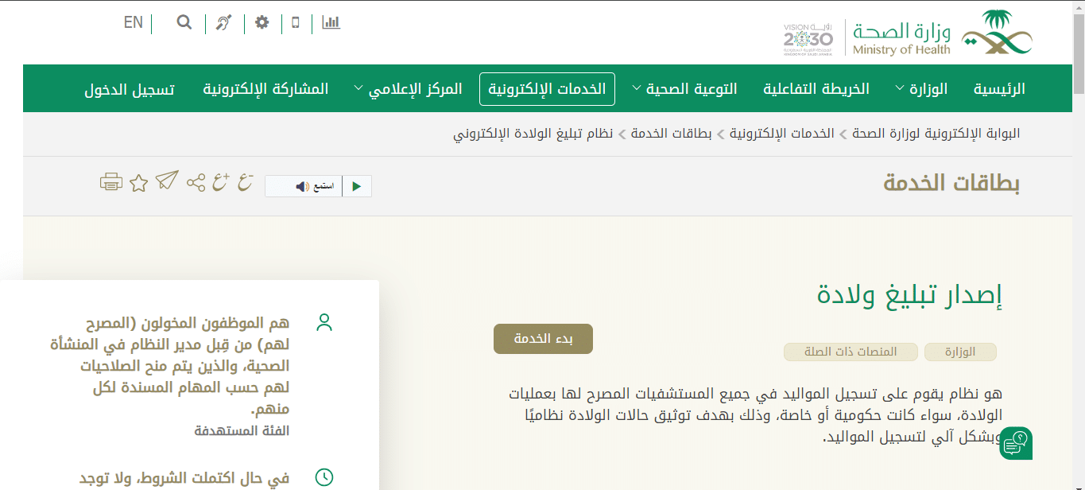
Task: Click the target audience person icon
Action: point(324,322)
